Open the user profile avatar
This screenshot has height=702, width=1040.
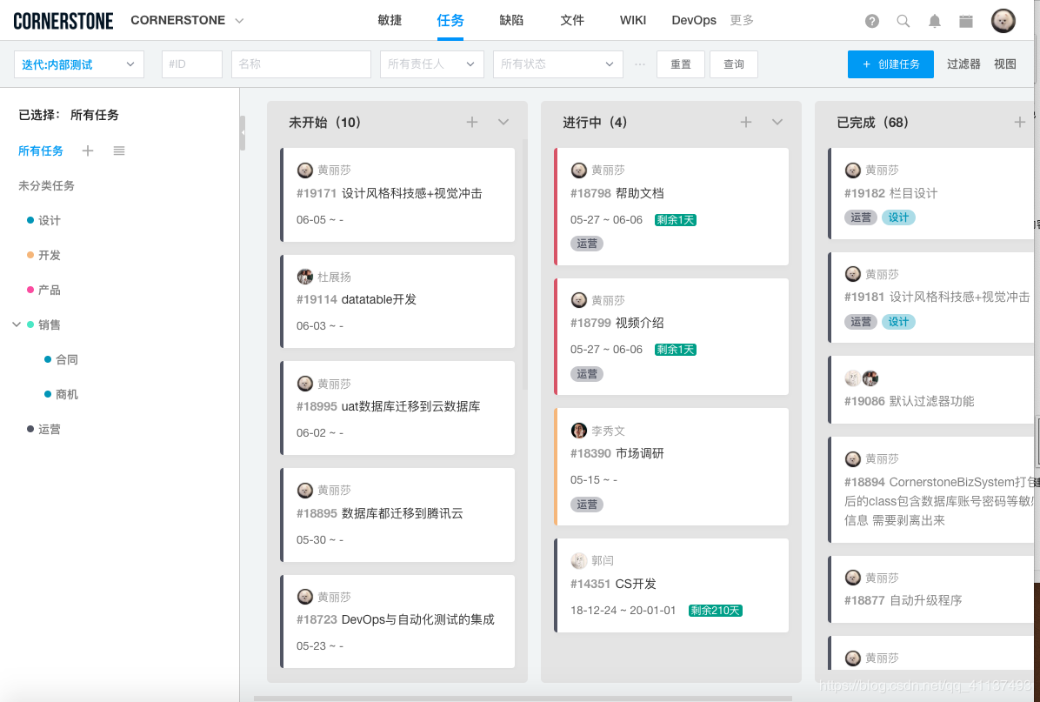point(1003,21)
